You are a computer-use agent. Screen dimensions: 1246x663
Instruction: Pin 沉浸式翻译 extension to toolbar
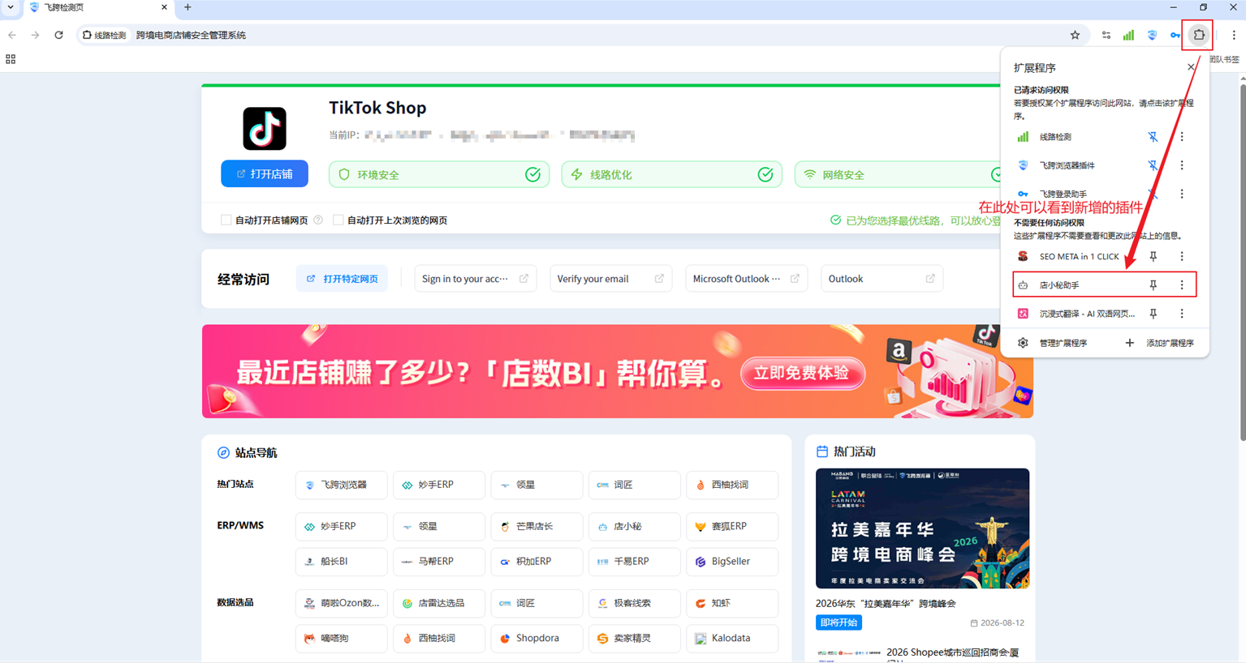point(1153,314)
